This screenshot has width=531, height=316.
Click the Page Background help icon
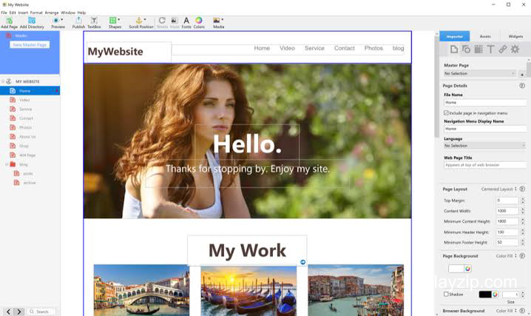[x=522, y=256]
